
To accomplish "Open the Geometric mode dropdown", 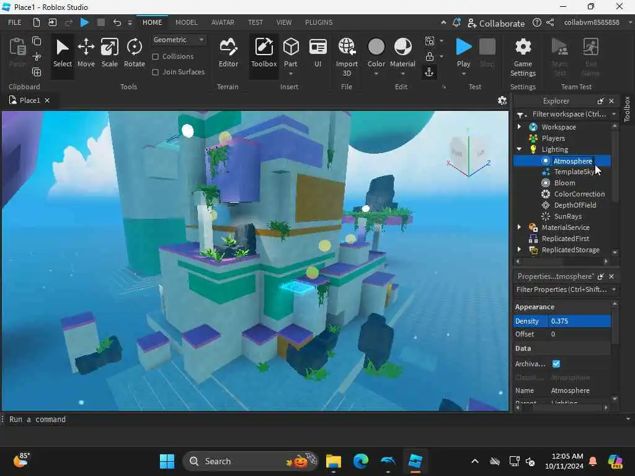I will pyautogui.click(x=178, y=40).
